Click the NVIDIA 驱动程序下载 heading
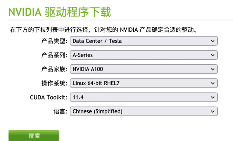233x141 pixels. click(60, 12)
